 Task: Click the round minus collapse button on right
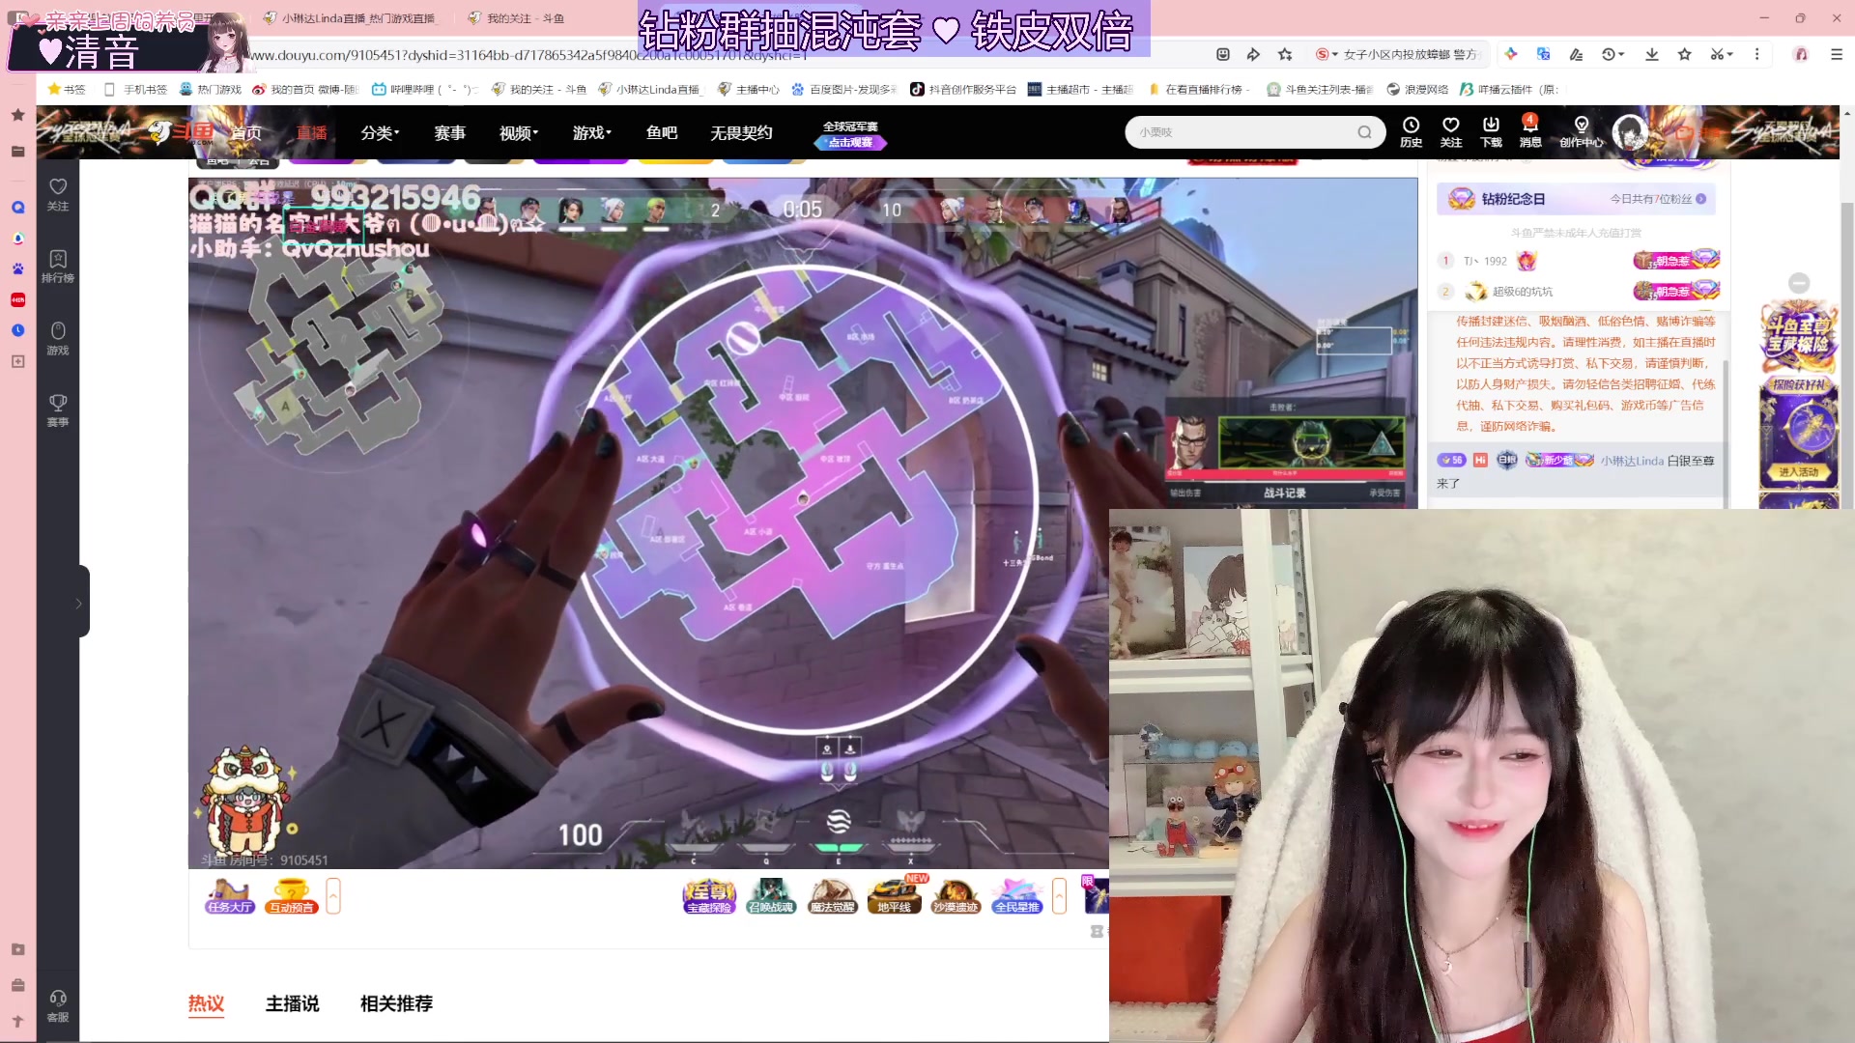(x=1798, y=283)
